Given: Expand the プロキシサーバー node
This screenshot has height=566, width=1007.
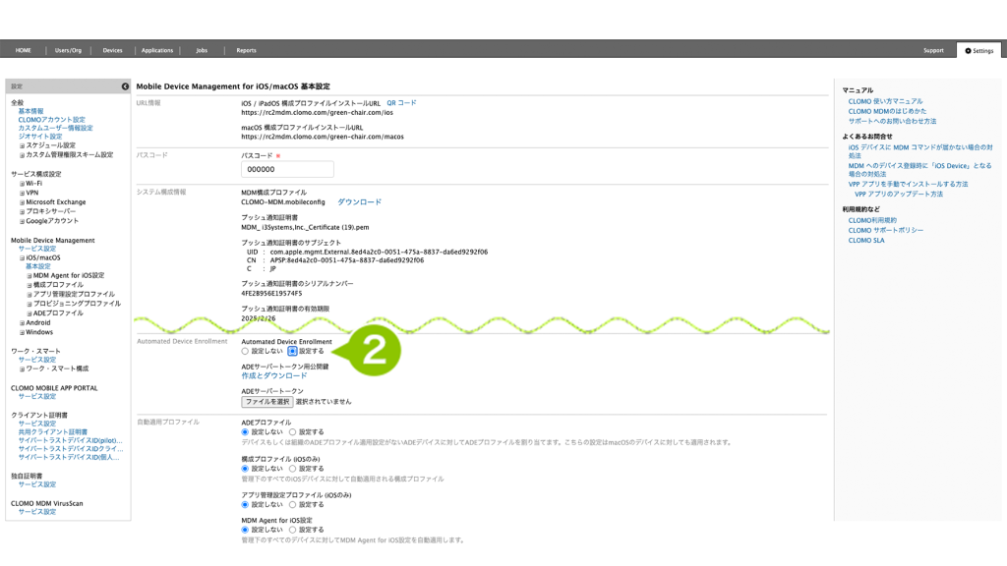Looking at the screenshot, I should coord(23,212).
